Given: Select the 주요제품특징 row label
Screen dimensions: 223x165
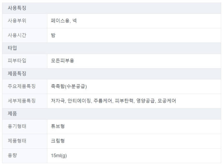Looking at the screenshot, I should pyautogui.click(x=22, y=87).
